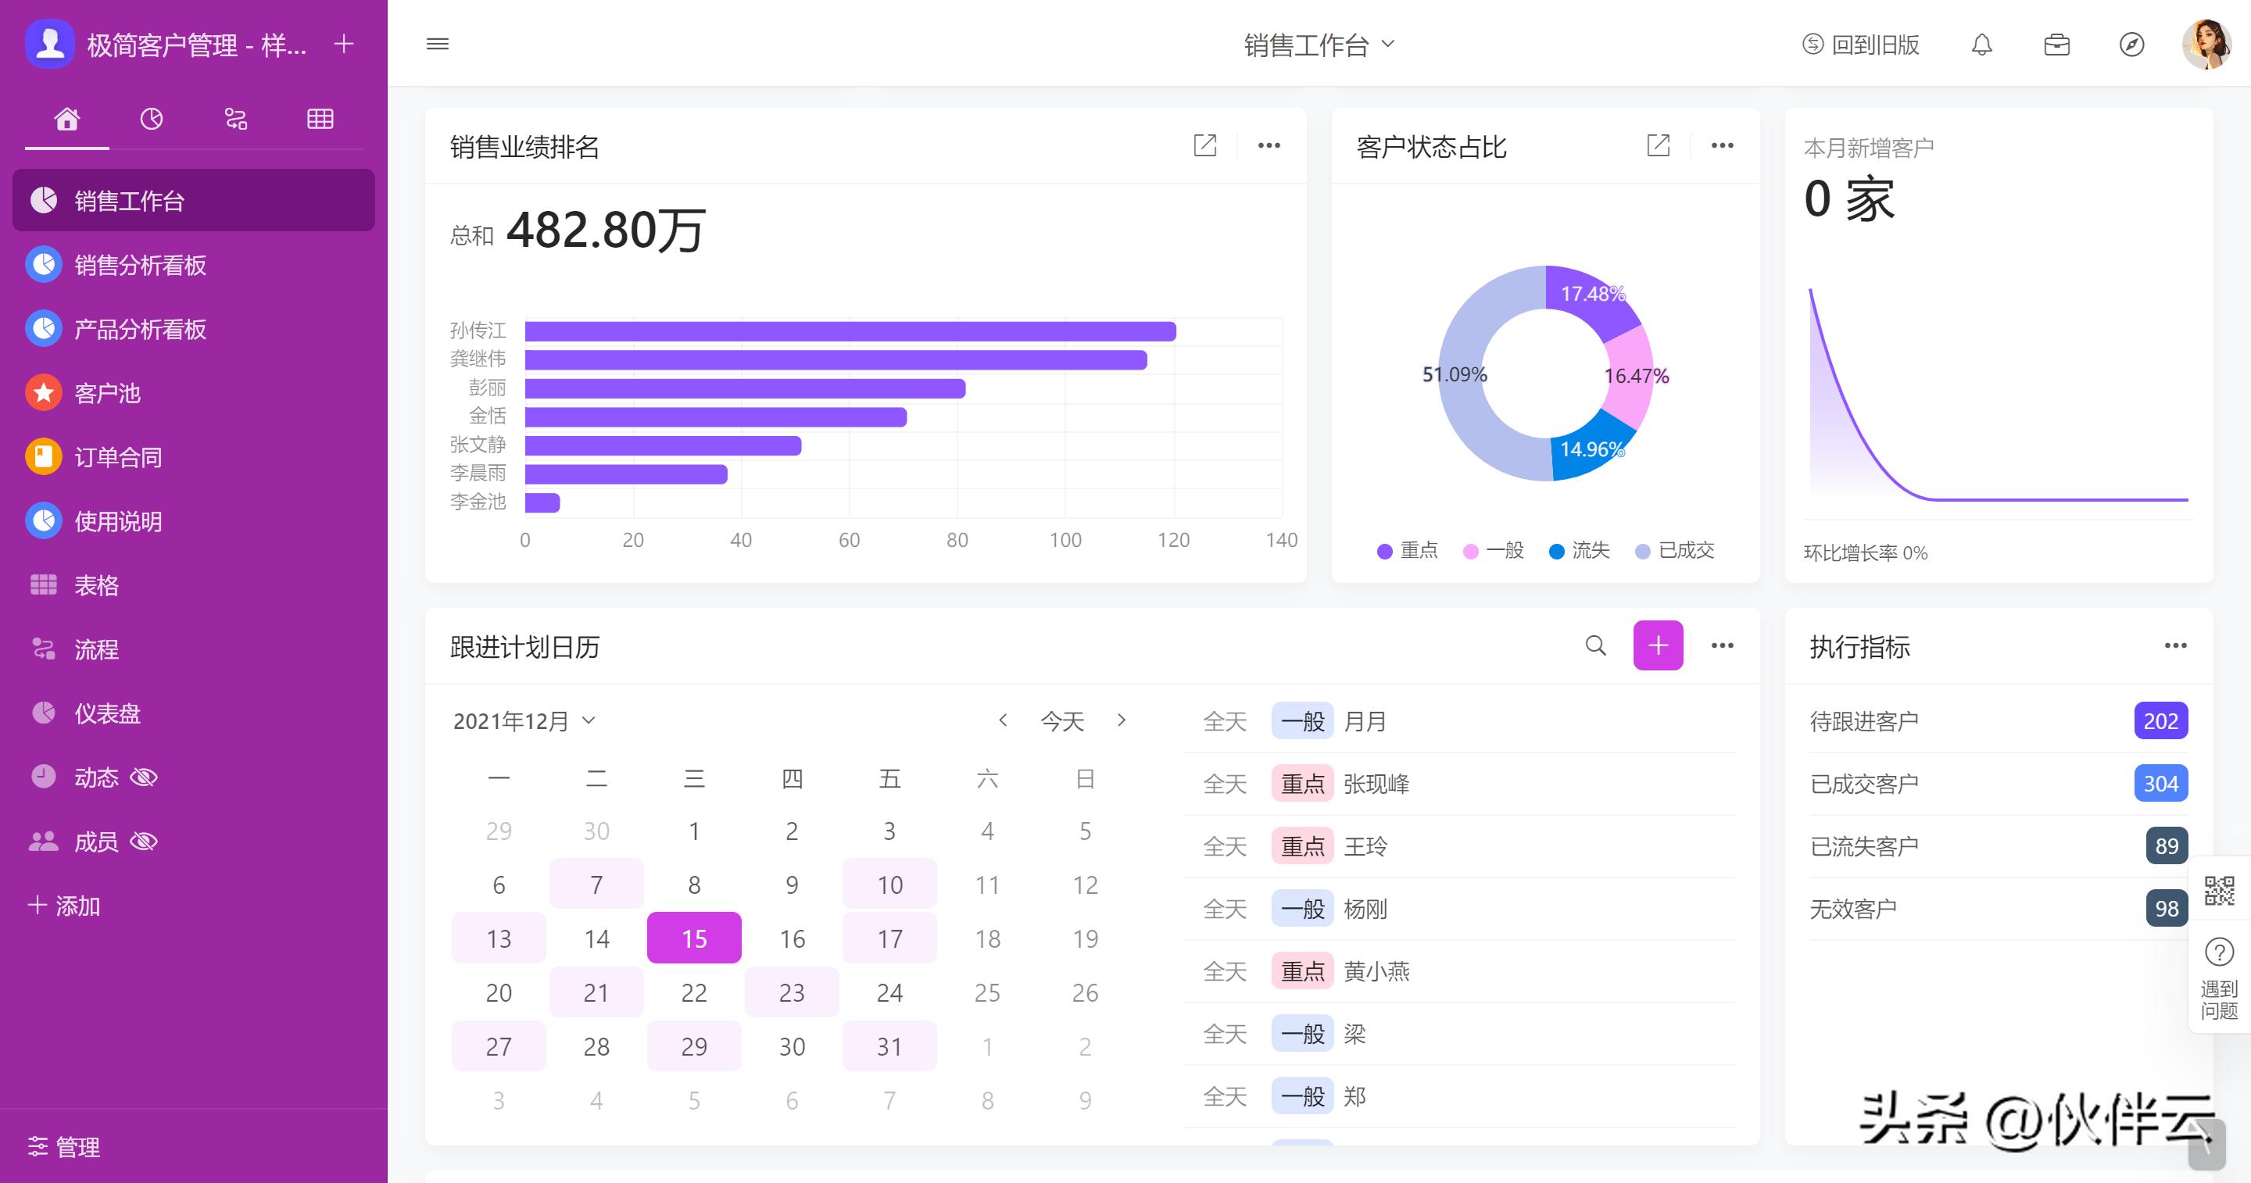Click the 遇到问题 help icon

2219,952
